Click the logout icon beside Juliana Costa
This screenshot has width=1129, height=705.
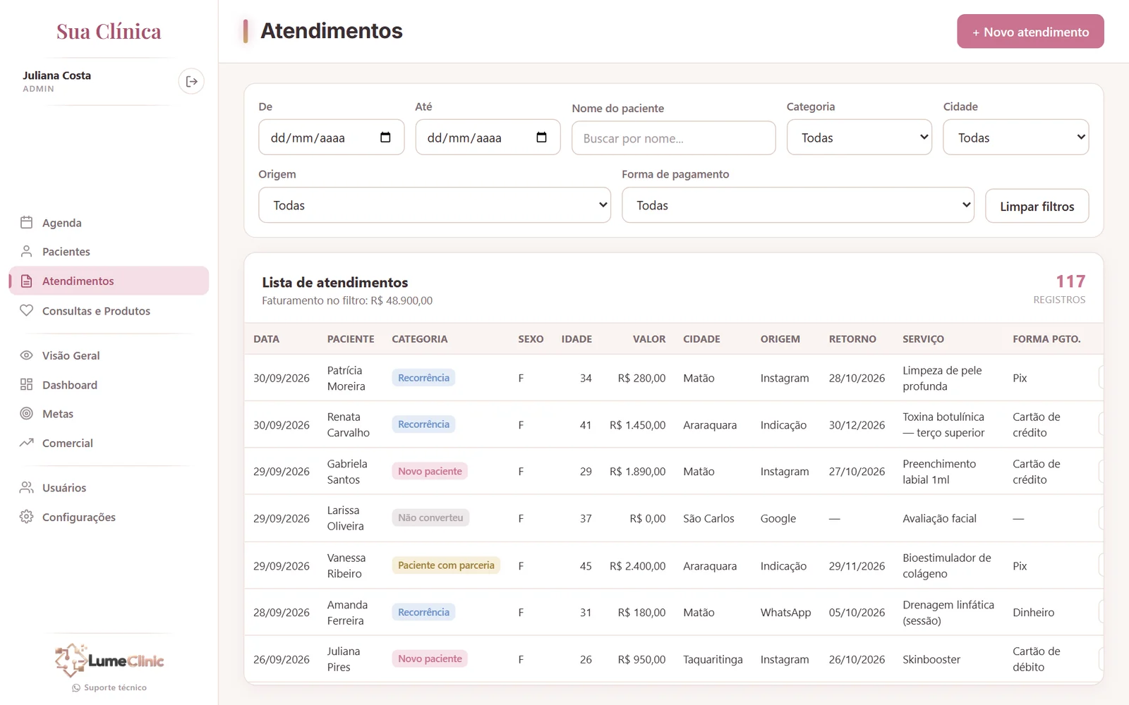point(191,82)
